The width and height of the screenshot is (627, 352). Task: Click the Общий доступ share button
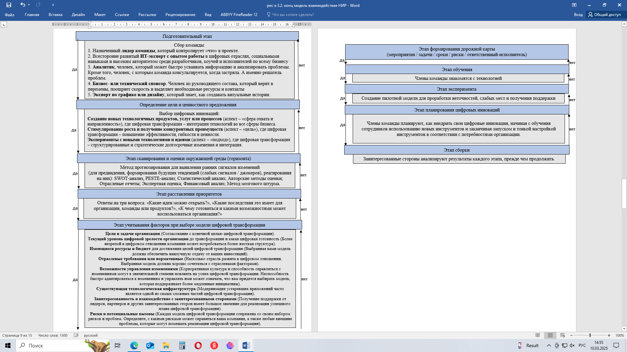[x=605, y=15]
